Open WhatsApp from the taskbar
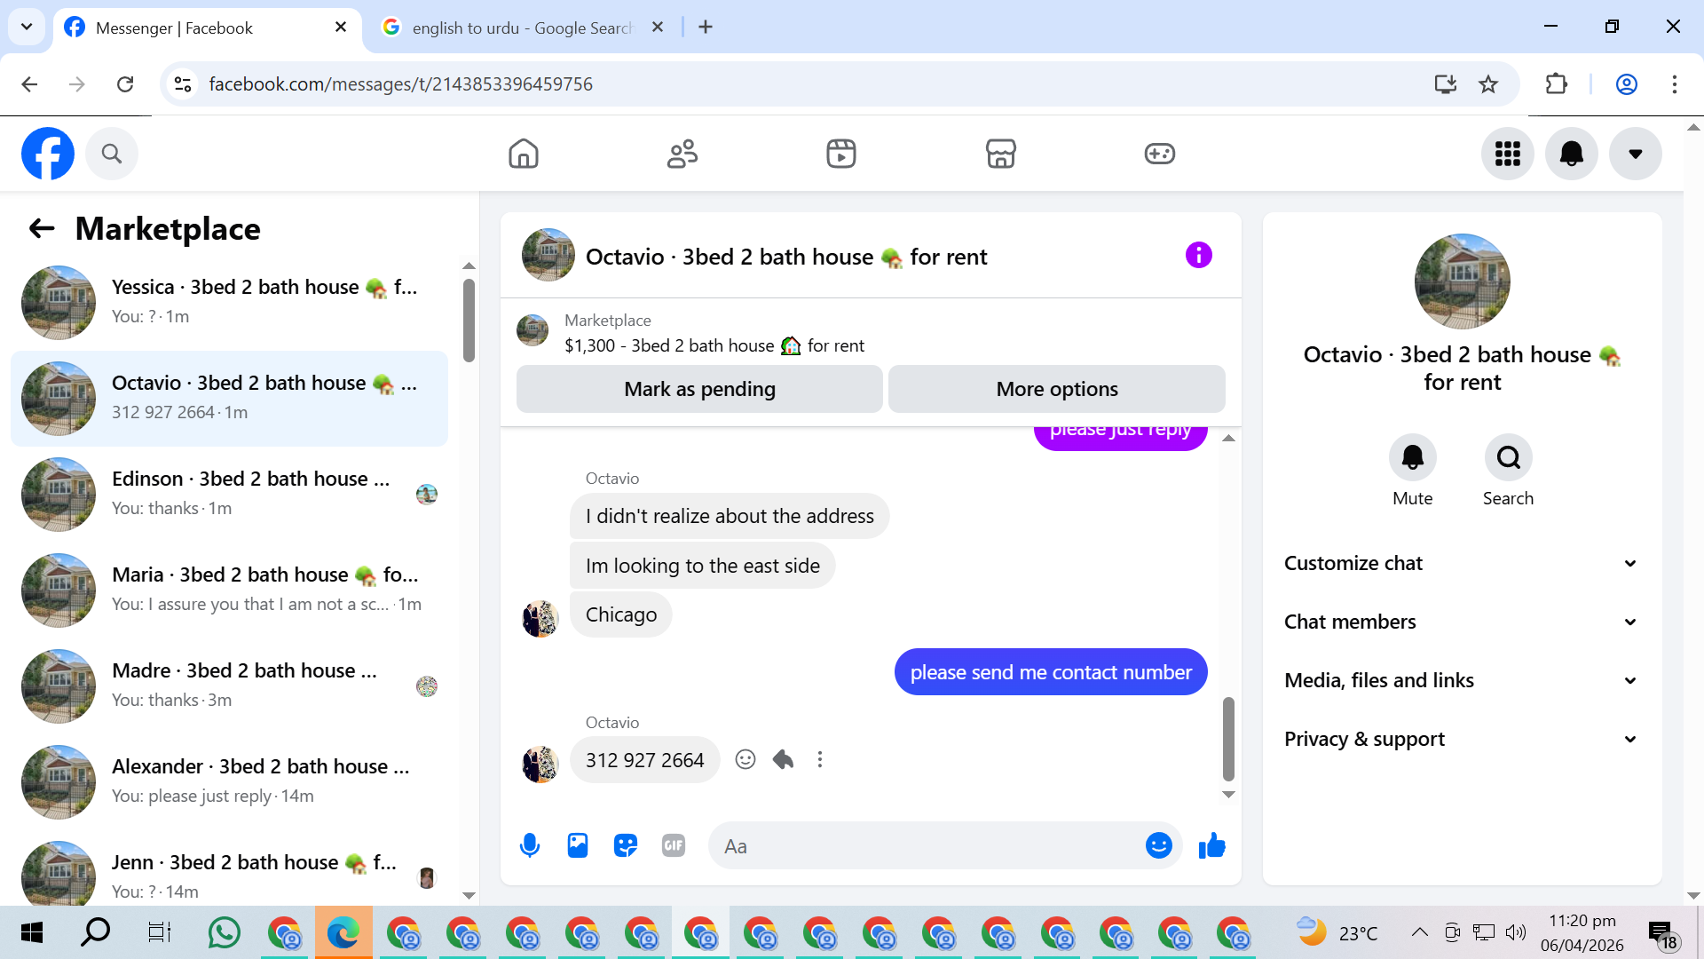Screen dimensions: 1704x959 (x=224, y=932)
